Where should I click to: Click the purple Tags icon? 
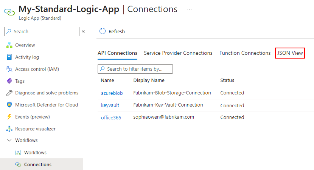click(x=9, y=81)
